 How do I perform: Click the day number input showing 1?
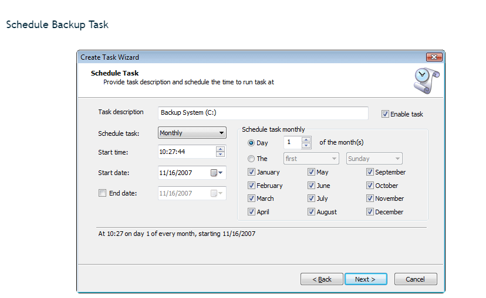[292, 142]
